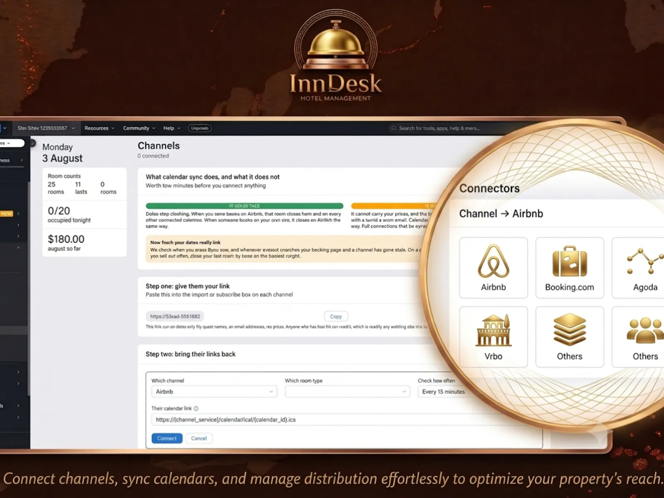Viewport: 664px width, 498px height.
Task: Click the blue Connect button
Action: 167,438
